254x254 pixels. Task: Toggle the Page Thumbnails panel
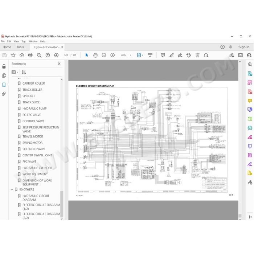[x=4, y=75]
